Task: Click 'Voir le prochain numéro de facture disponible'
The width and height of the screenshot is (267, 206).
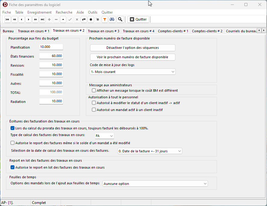Action: [133, 57]
